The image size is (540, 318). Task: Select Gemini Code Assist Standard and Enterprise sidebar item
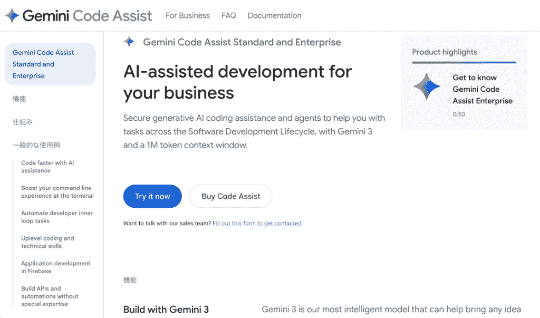click(50, 64)
